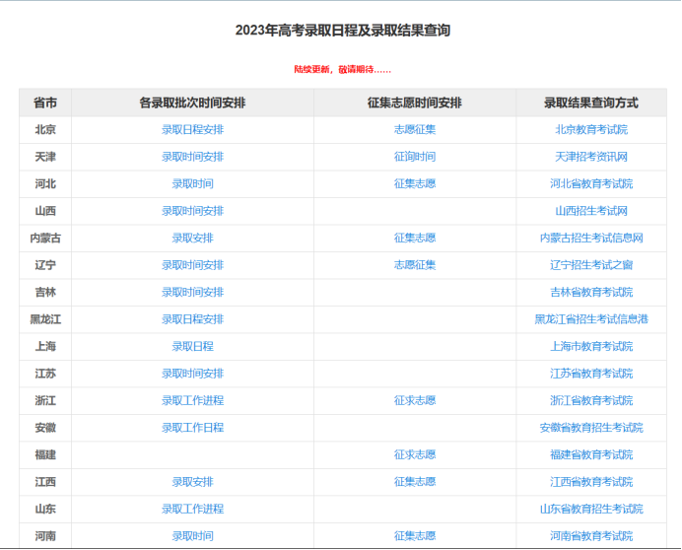Visit 吉林省教育考试院 link
Image resolution: width=682 pixels, height=550 pixels.
(x=591, y=292)
